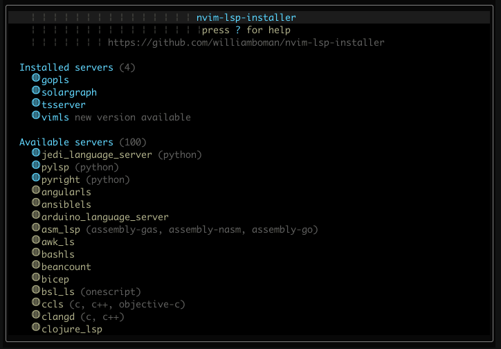The height and width of the screenshot is (349, 501).
Task: Expand the pyright server entry
Action: coord(61,180)
